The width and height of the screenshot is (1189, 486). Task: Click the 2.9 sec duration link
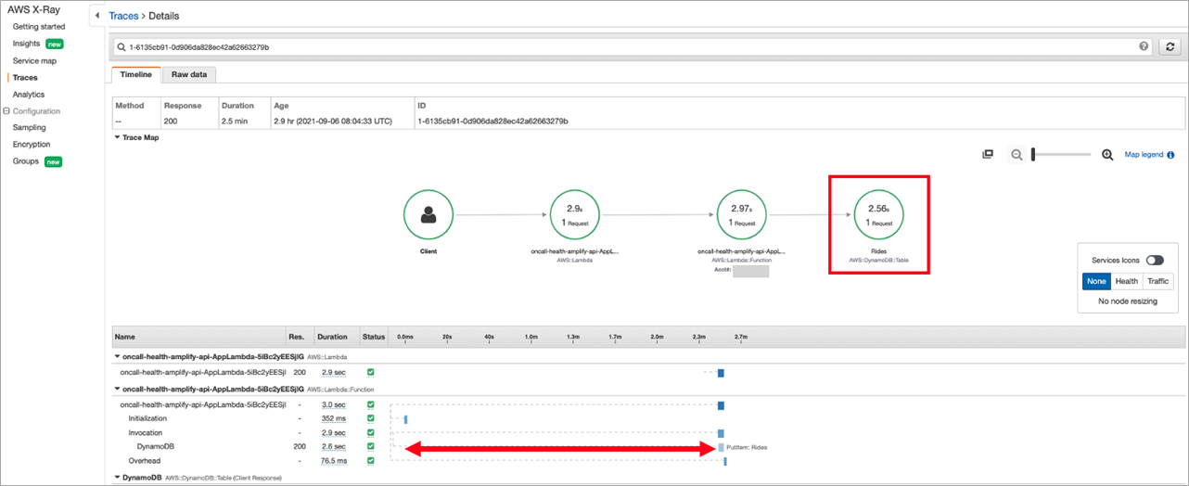pyautogui.click(x=333, y=371)
